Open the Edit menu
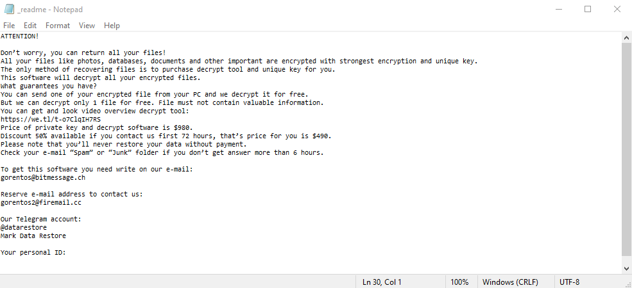 [30, 26]
